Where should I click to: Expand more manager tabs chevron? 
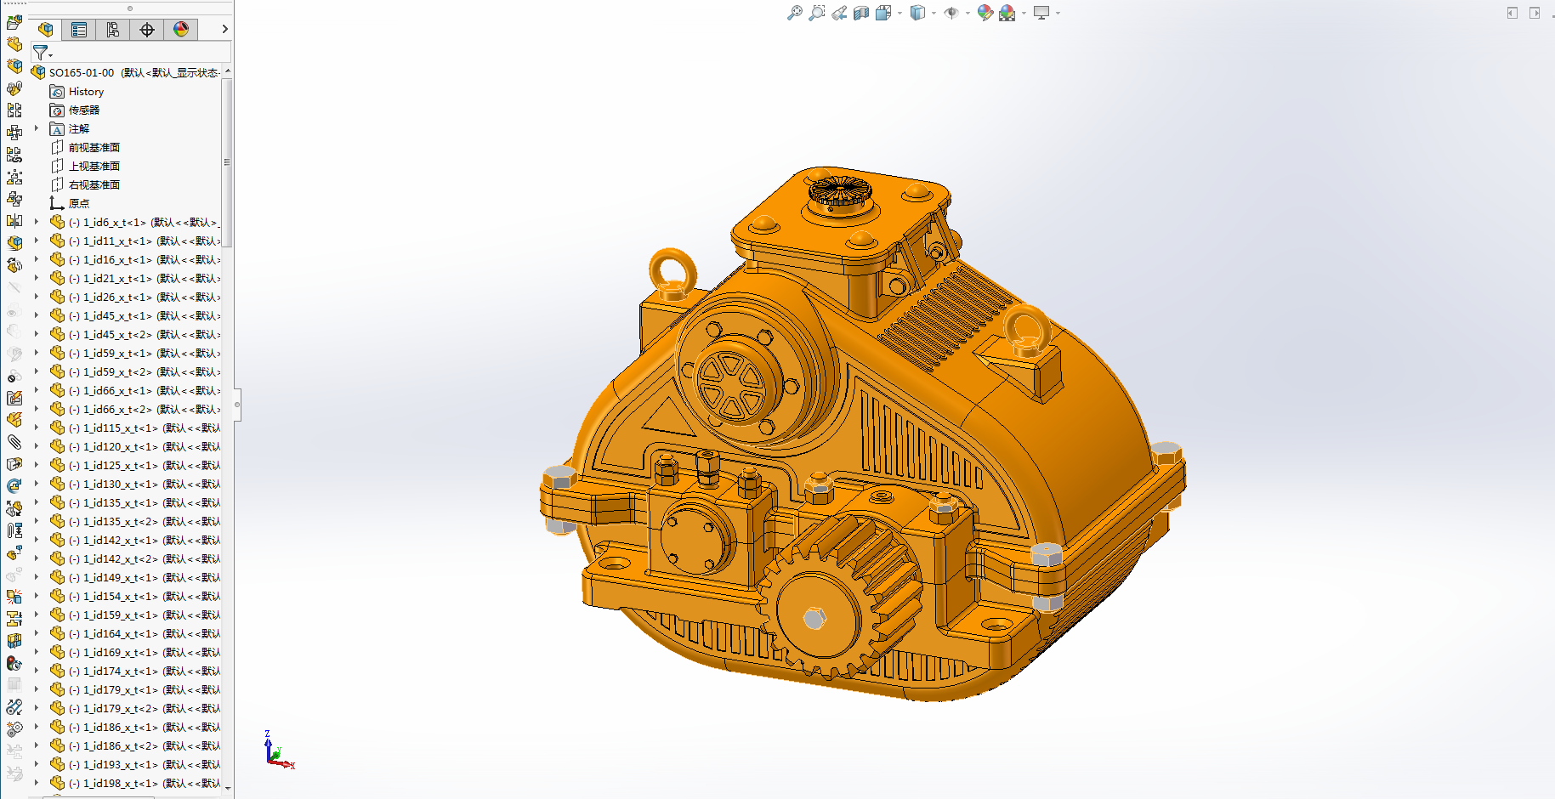(224, 29)
